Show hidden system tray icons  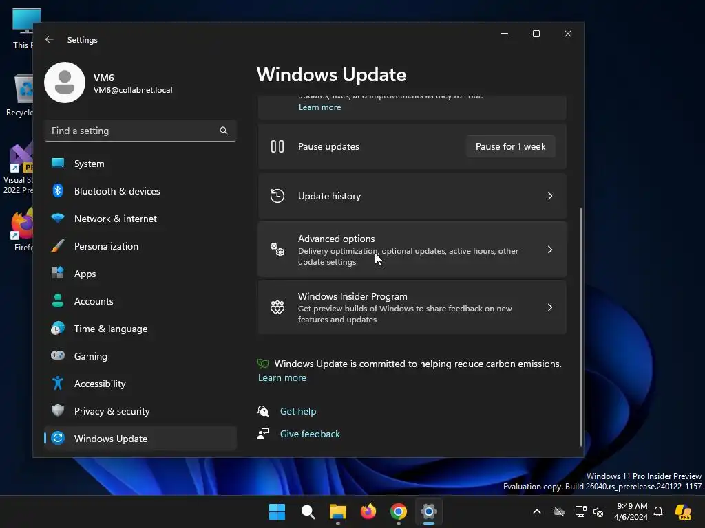point(537,511)
